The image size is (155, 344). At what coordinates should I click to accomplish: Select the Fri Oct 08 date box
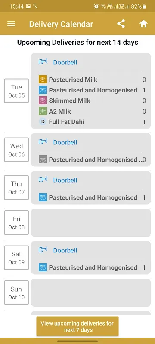click(16, 222)
